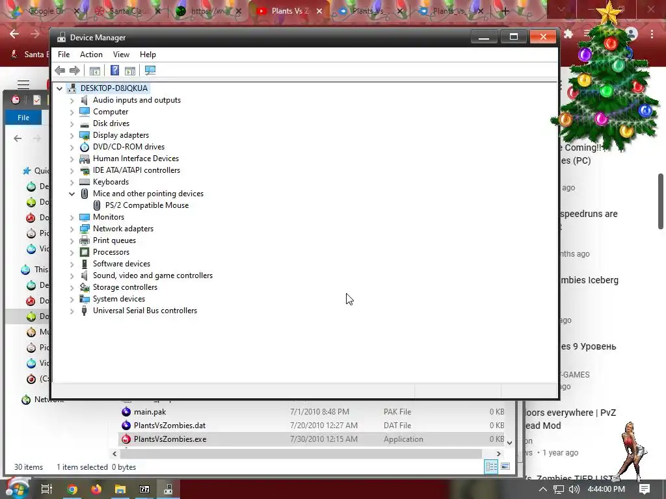This screenshot has height=499, width=666.
Task: Open the YouTube hamburger menu icon
Action: [x=23, y=85]
